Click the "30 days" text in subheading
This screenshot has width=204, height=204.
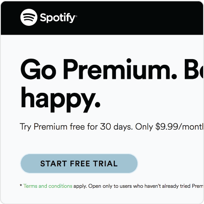116,127
